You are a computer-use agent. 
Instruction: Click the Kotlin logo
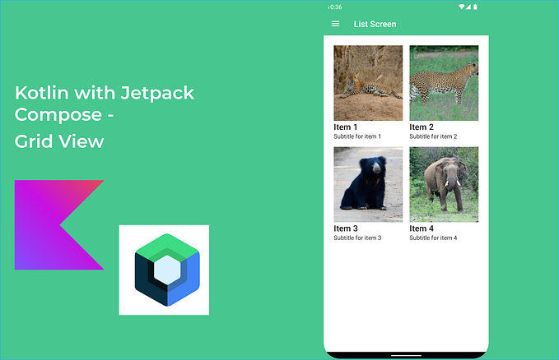click(x=59, y=225)
